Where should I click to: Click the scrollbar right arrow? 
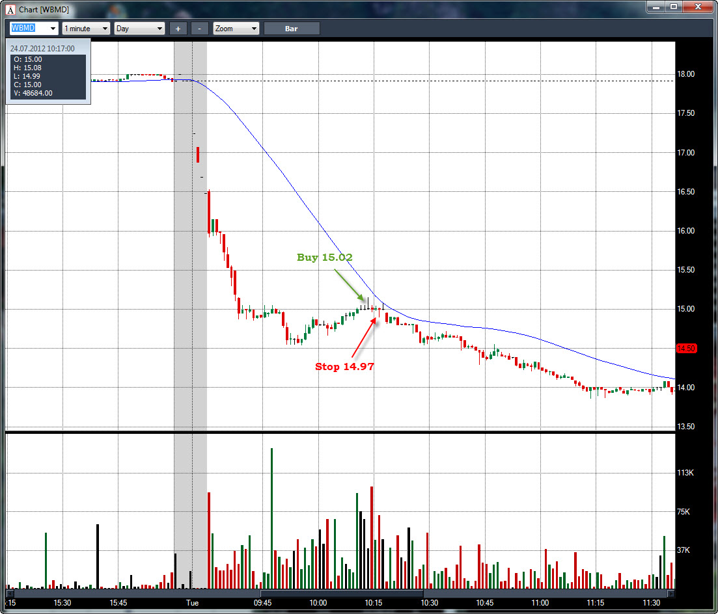coord(671,593)
